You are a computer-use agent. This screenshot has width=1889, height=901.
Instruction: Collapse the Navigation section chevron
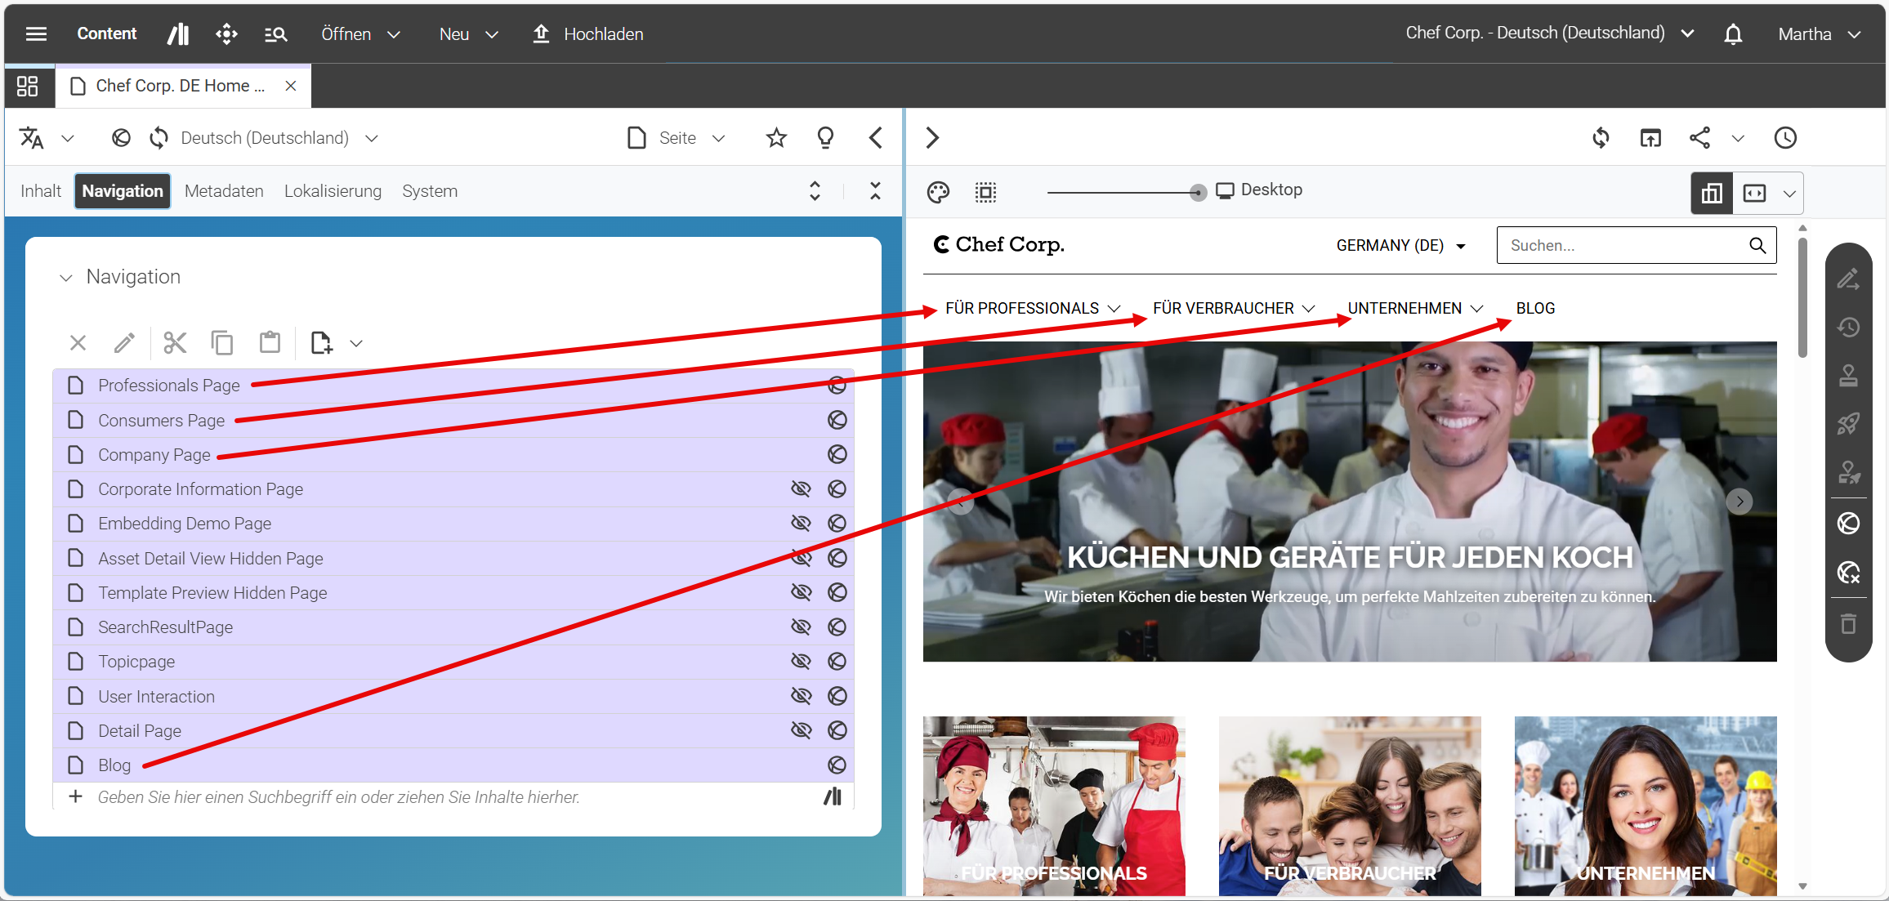[66, 278]
